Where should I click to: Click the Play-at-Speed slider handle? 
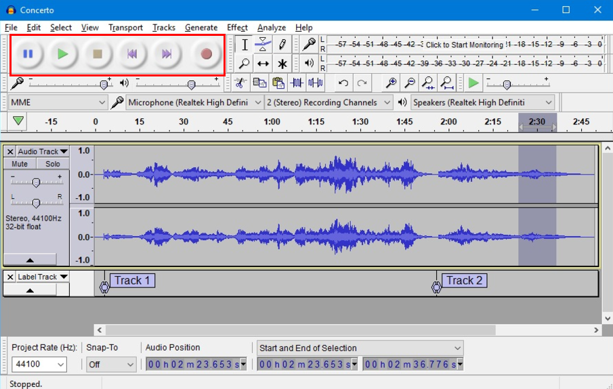click(507, 85)
